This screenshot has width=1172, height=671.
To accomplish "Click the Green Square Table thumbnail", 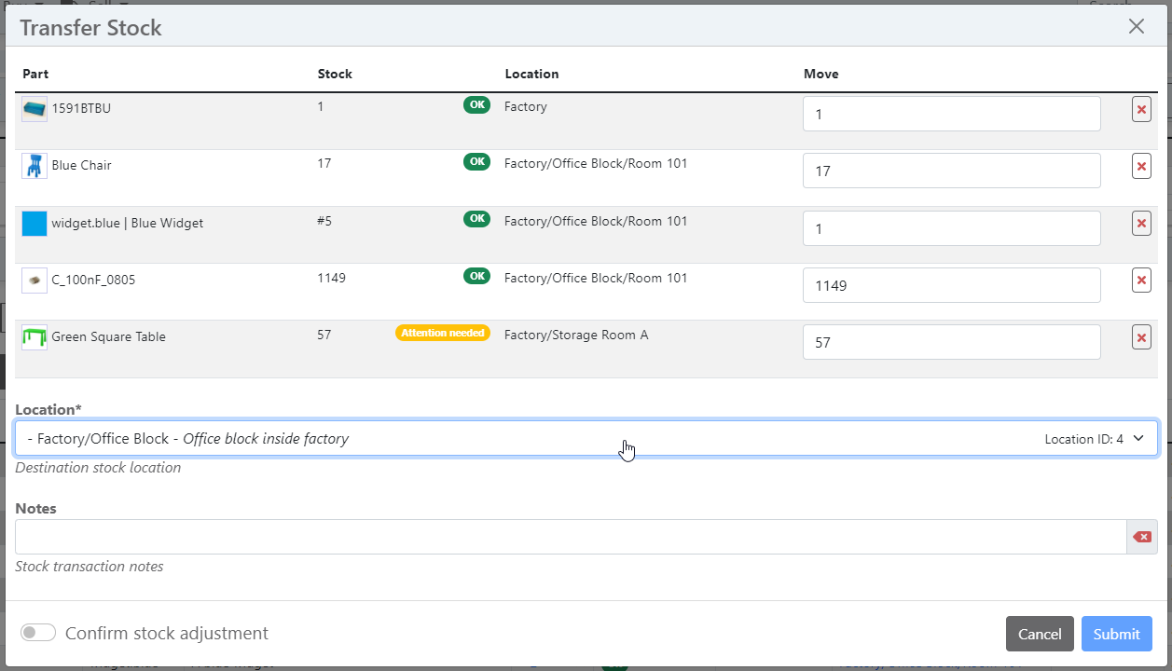I will click(x=34, y=337).
